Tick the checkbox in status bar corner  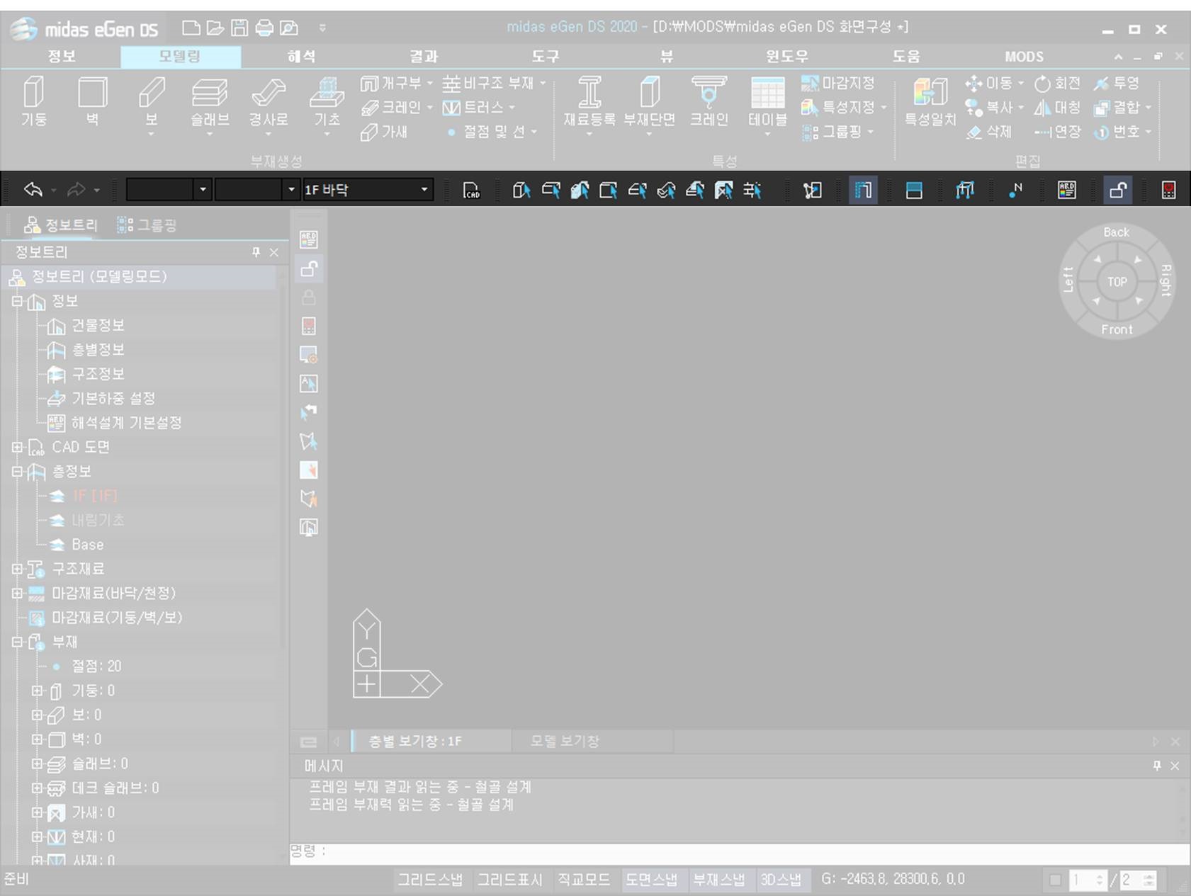1055,880
